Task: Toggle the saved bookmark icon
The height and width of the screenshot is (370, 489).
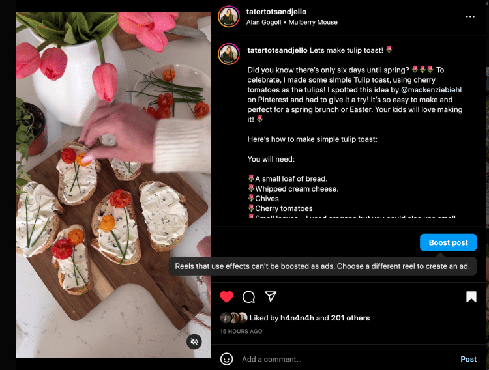Action: point(471,297)
